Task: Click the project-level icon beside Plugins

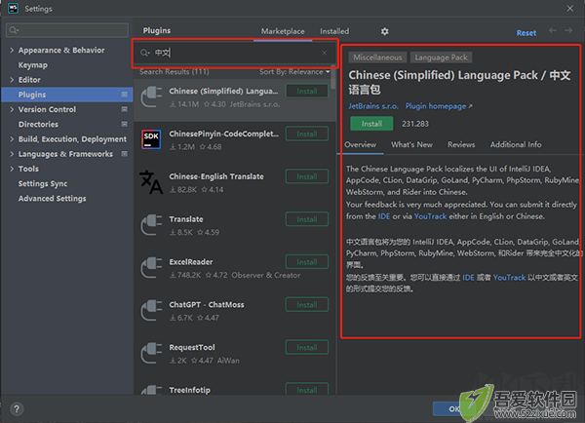Action: pyautogui.click(x=125, y=95)
